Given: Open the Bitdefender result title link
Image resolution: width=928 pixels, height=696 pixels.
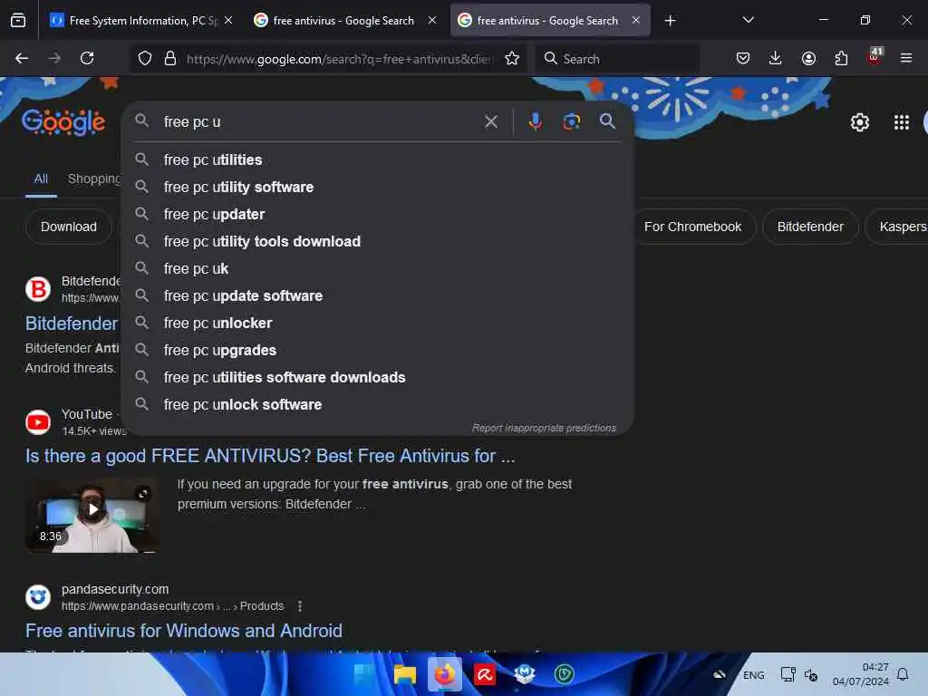Looking at the screenshot, I should 72,324.
